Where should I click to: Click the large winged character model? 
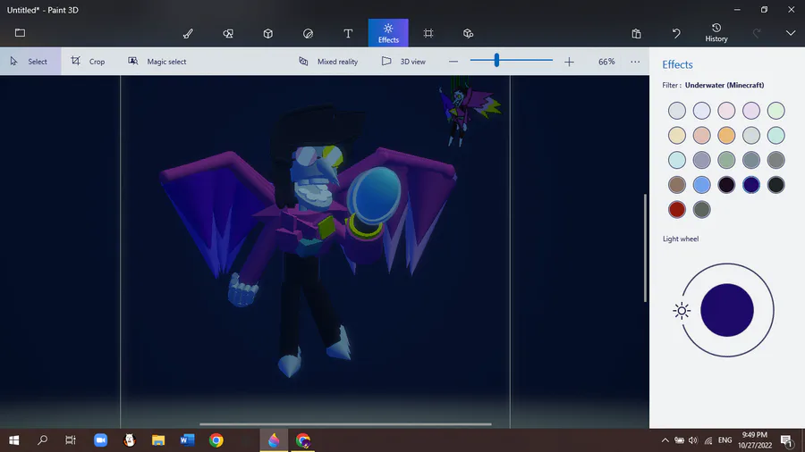(x=308, y=241)
